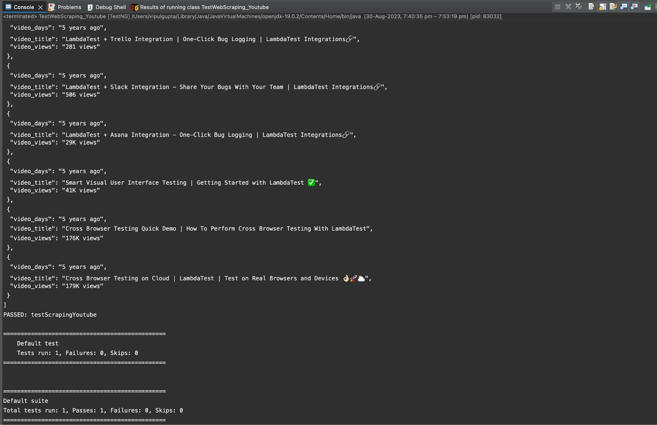
Task: Click the "Total tests run: 1, Passes: 1" summary line
Action: (x=93, y=411)
